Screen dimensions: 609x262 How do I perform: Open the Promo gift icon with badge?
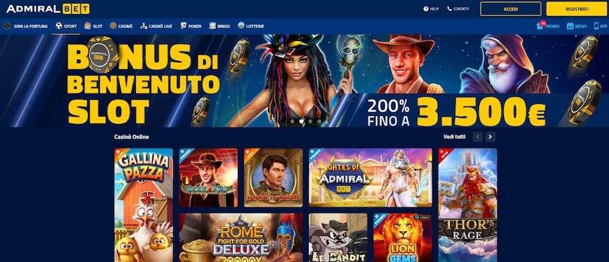click(x=540, y=26)
